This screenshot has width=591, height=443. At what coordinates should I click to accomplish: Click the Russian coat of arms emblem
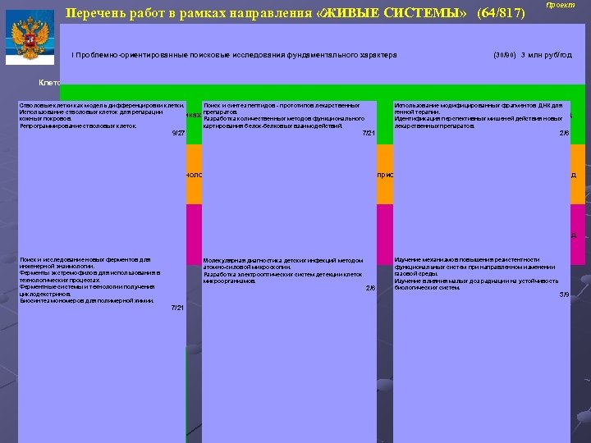[x=30, y=37]
